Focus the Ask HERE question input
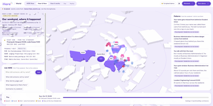The width and height of the screenshot is (213, 106). coord(20,72)
